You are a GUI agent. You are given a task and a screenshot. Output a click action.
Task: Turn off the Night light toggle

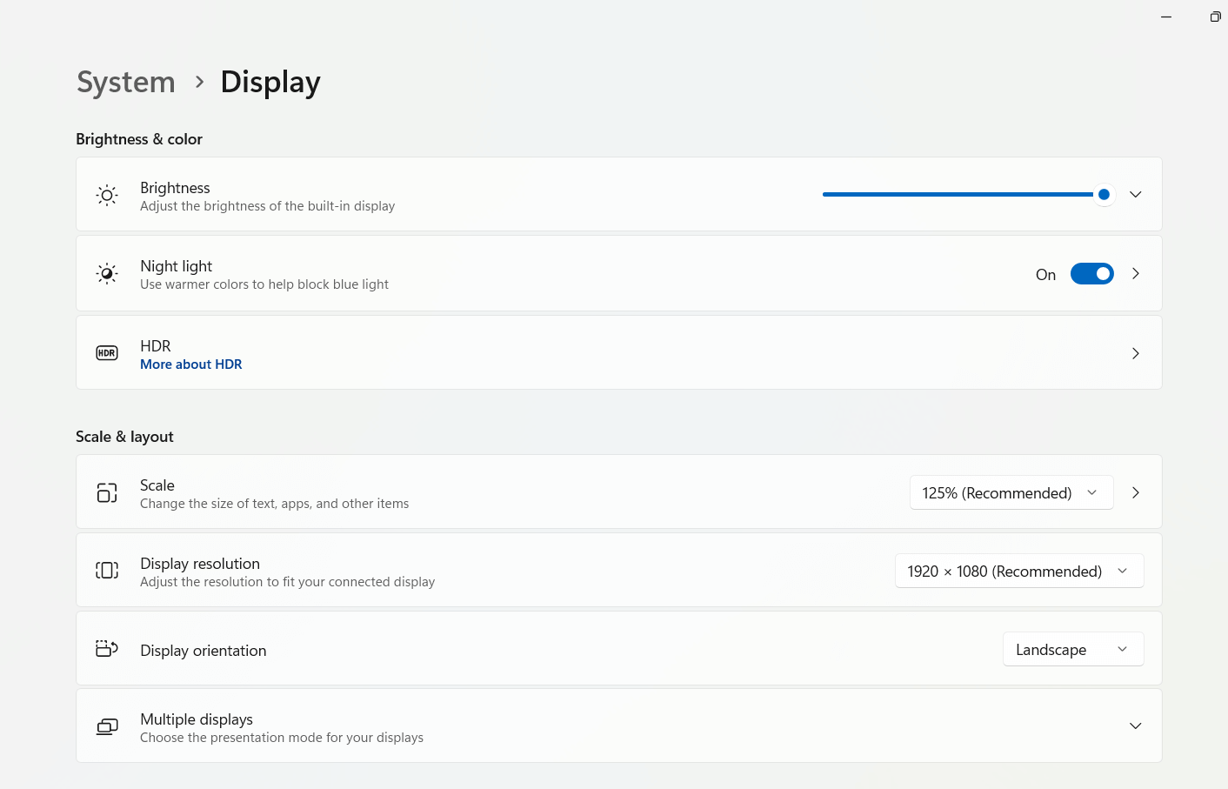pyautogui.click(x=1091, y=274)
